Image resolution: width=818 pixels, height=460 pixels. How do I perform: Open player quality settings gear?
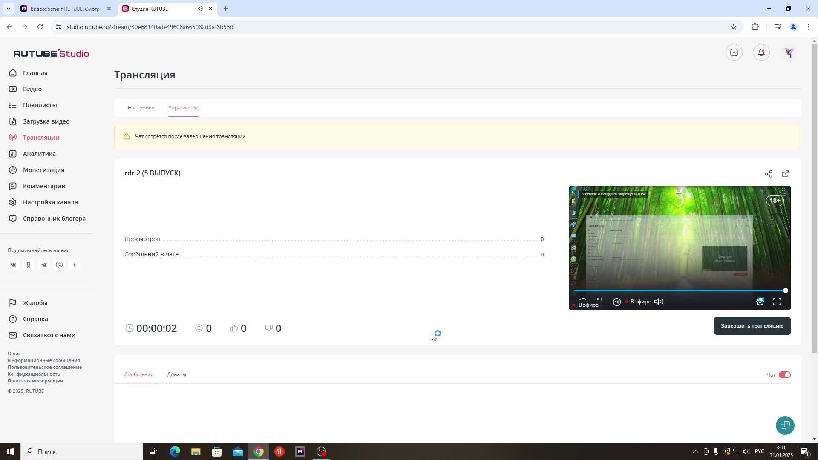coord(760,302)
